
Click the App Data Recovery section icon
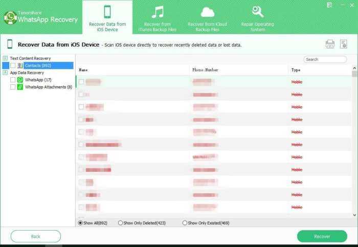pos(5,73)
